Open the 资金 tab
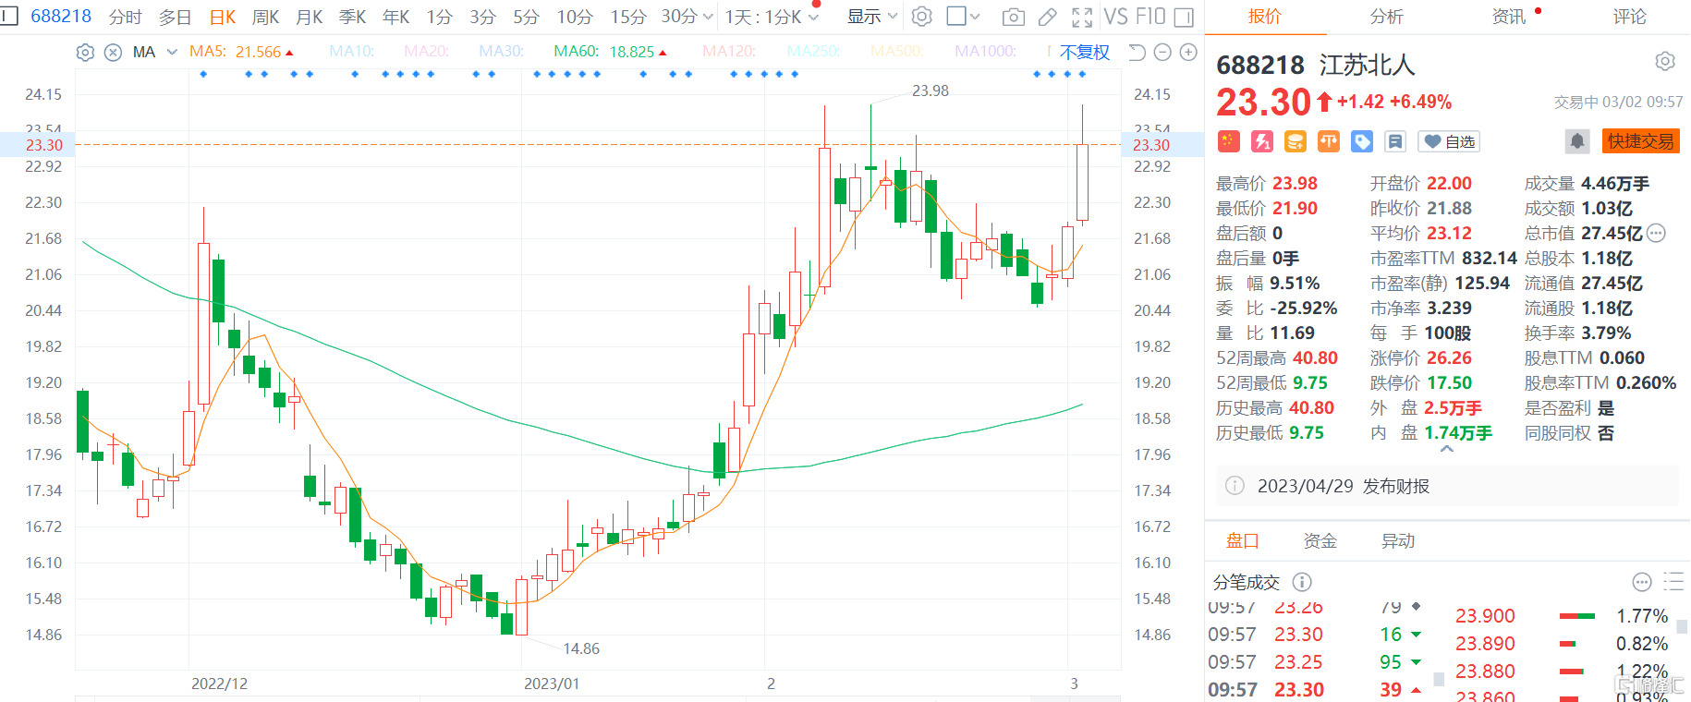 point(1320,541)
